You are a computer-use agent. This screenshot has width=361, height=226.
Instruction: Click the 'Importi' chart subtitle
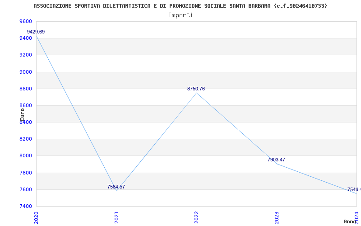(x=180, y=15)
